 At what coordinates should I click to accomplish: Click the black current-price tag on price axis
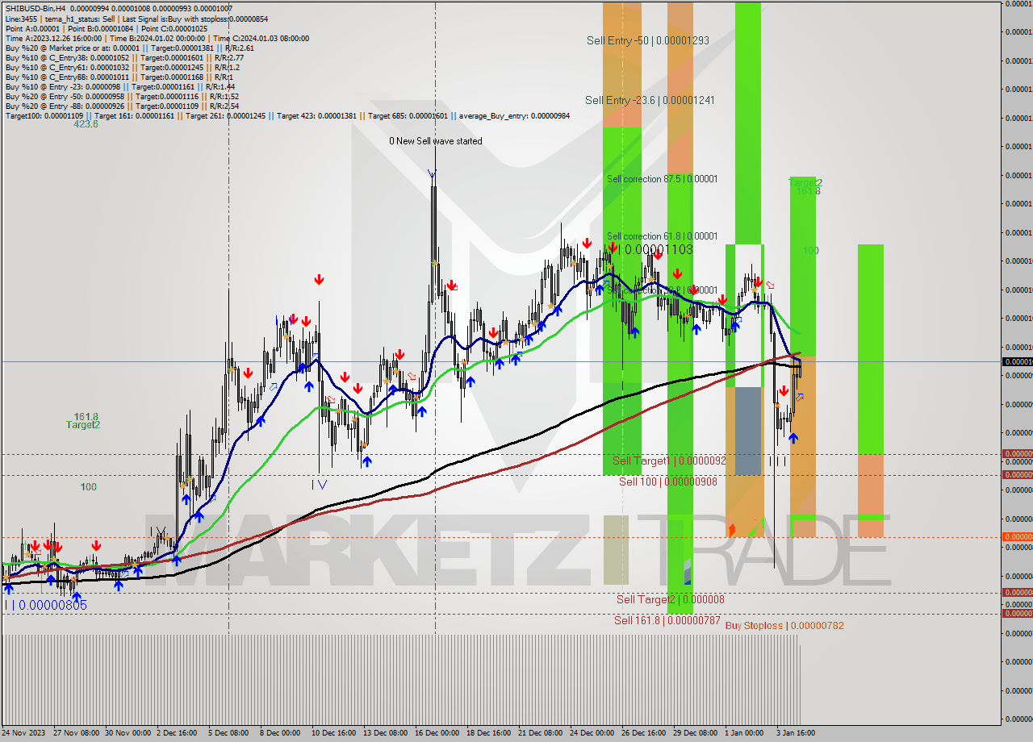tap(1017, 362)
